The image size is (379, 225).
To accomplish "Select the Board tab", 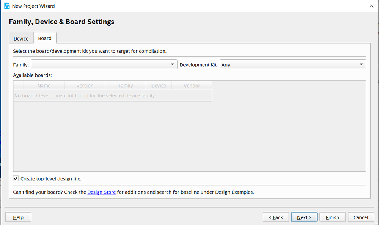I will pyautogui.click(x=45, y=38).
